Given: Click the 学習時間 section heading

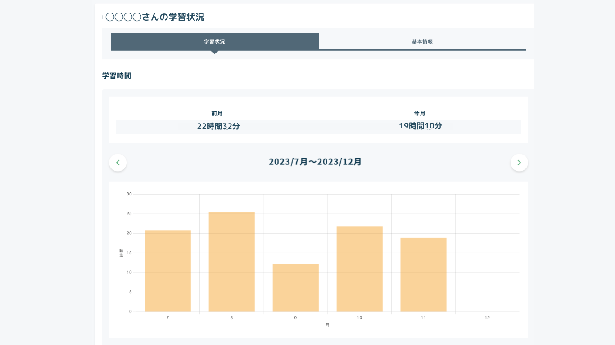Looking at the screenshot, I should 117,76.
